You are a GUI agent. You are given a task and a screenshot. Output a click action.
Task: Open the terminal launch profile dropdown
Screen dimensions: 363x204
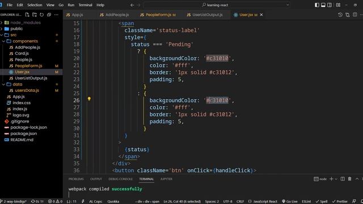336,179
